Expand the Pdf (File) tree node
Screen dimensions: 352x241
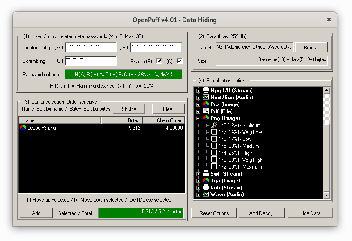tap(199, 111)
